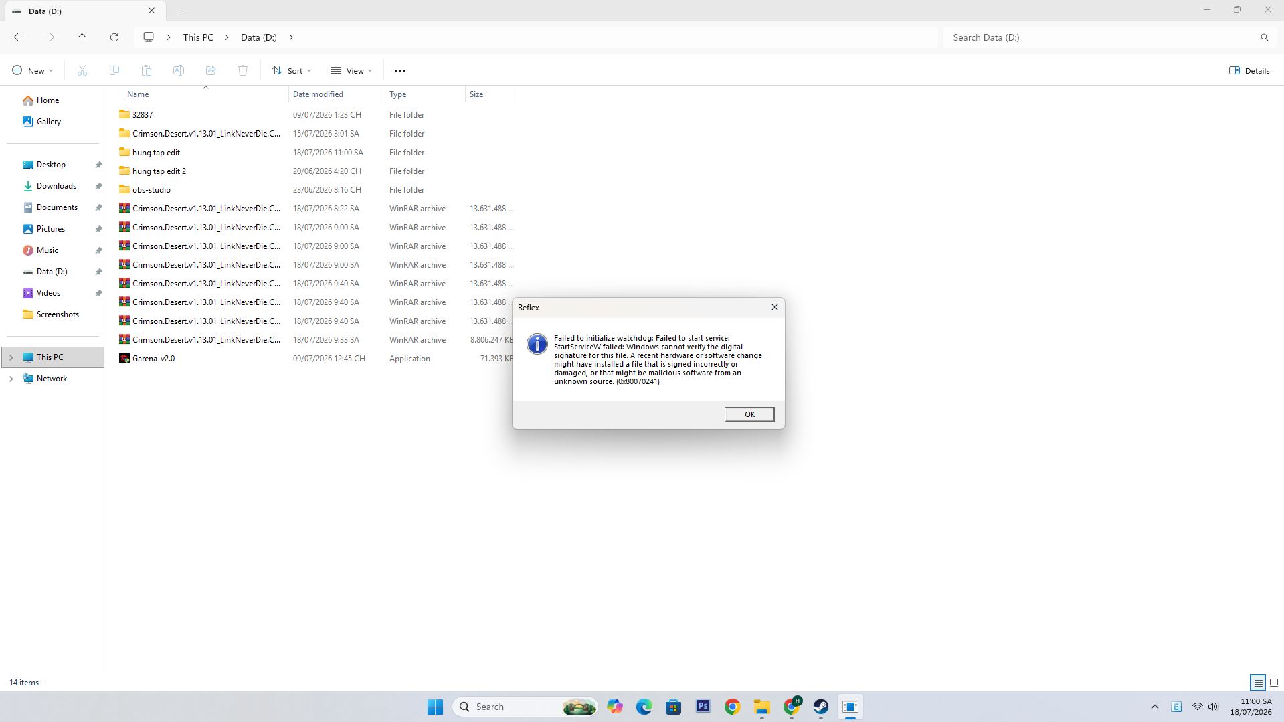
Task: Switch to the Reflex app taskbar icon
Action: (850, 707)
